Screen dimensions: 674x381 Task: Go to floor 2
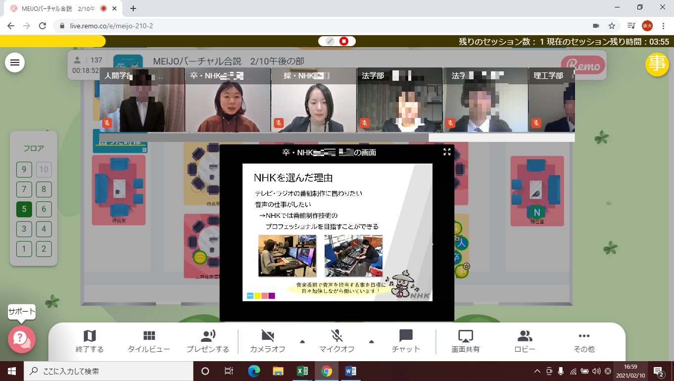[x=44, y=249]
